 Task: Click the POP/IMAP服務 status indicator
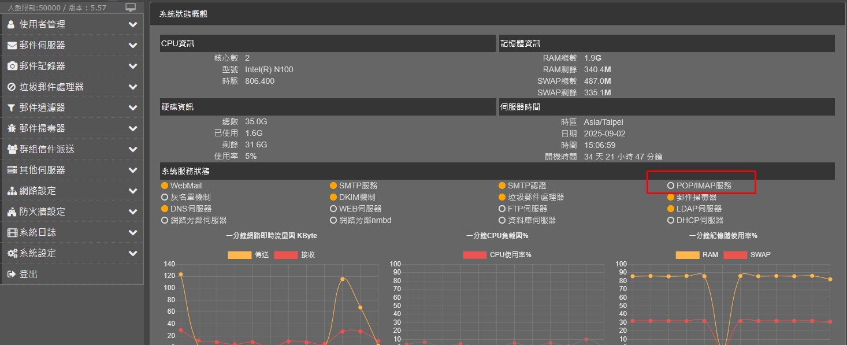coord(671,186)
